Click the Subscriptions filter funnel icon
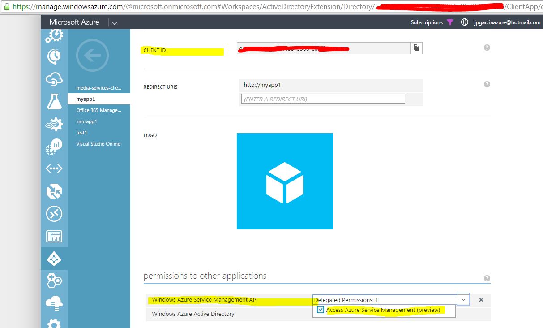The image size is (543, 328). click(450, 22)
